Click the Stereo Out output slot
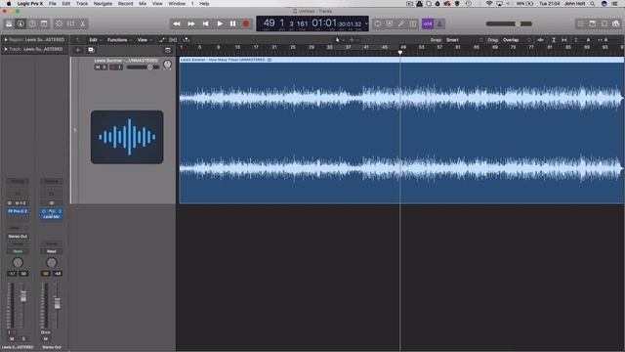 click(18, 237)
